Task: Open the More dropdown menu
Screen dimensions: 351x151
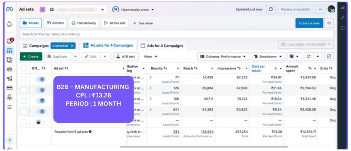Action: coord(151,57)
